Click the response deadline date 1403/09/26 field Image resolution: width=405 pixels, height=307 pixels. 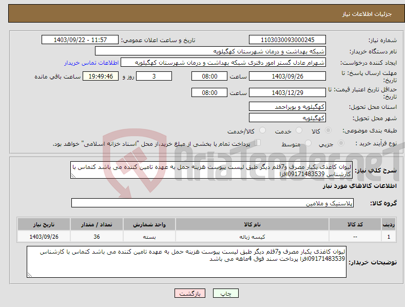[x=287, y=76]
